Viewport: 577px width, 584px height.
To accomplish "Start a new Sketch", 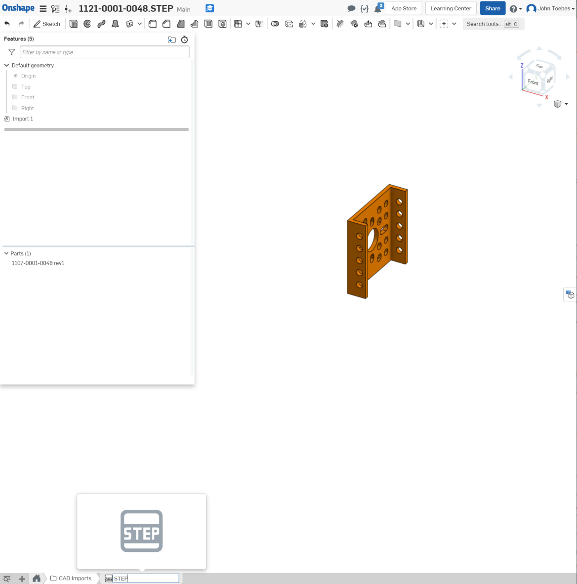I will pos(46,24).
